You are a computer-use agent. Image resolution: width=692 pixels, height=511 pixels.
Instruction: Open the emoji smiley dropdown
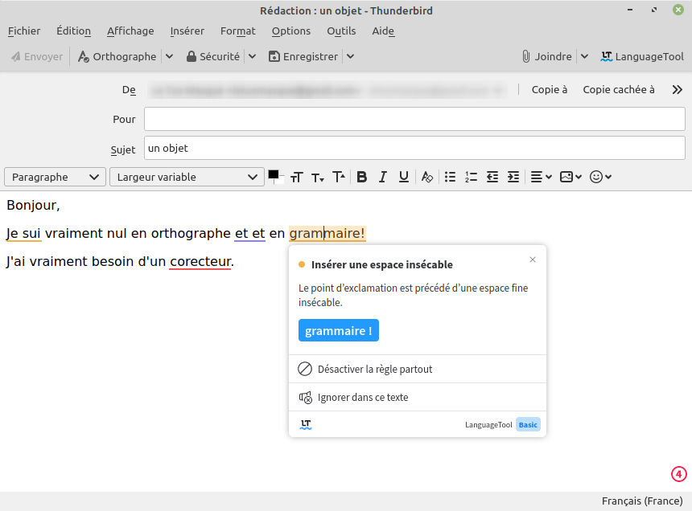pyautogui.click(x=600, y=177)
